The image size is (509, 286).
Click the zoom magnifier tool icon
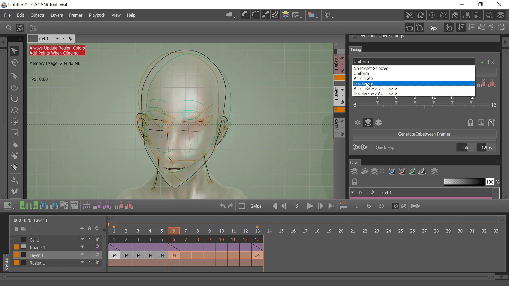(9, 28)
